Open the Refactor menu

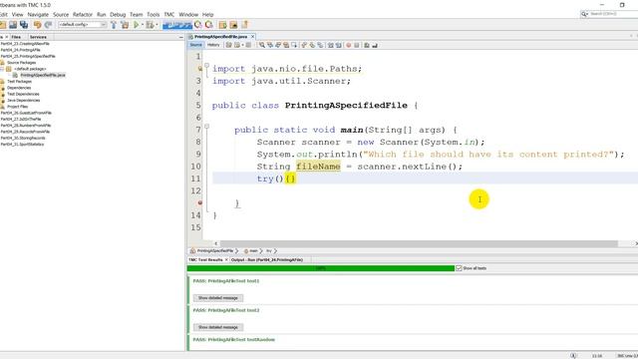[x=83, y=14]
